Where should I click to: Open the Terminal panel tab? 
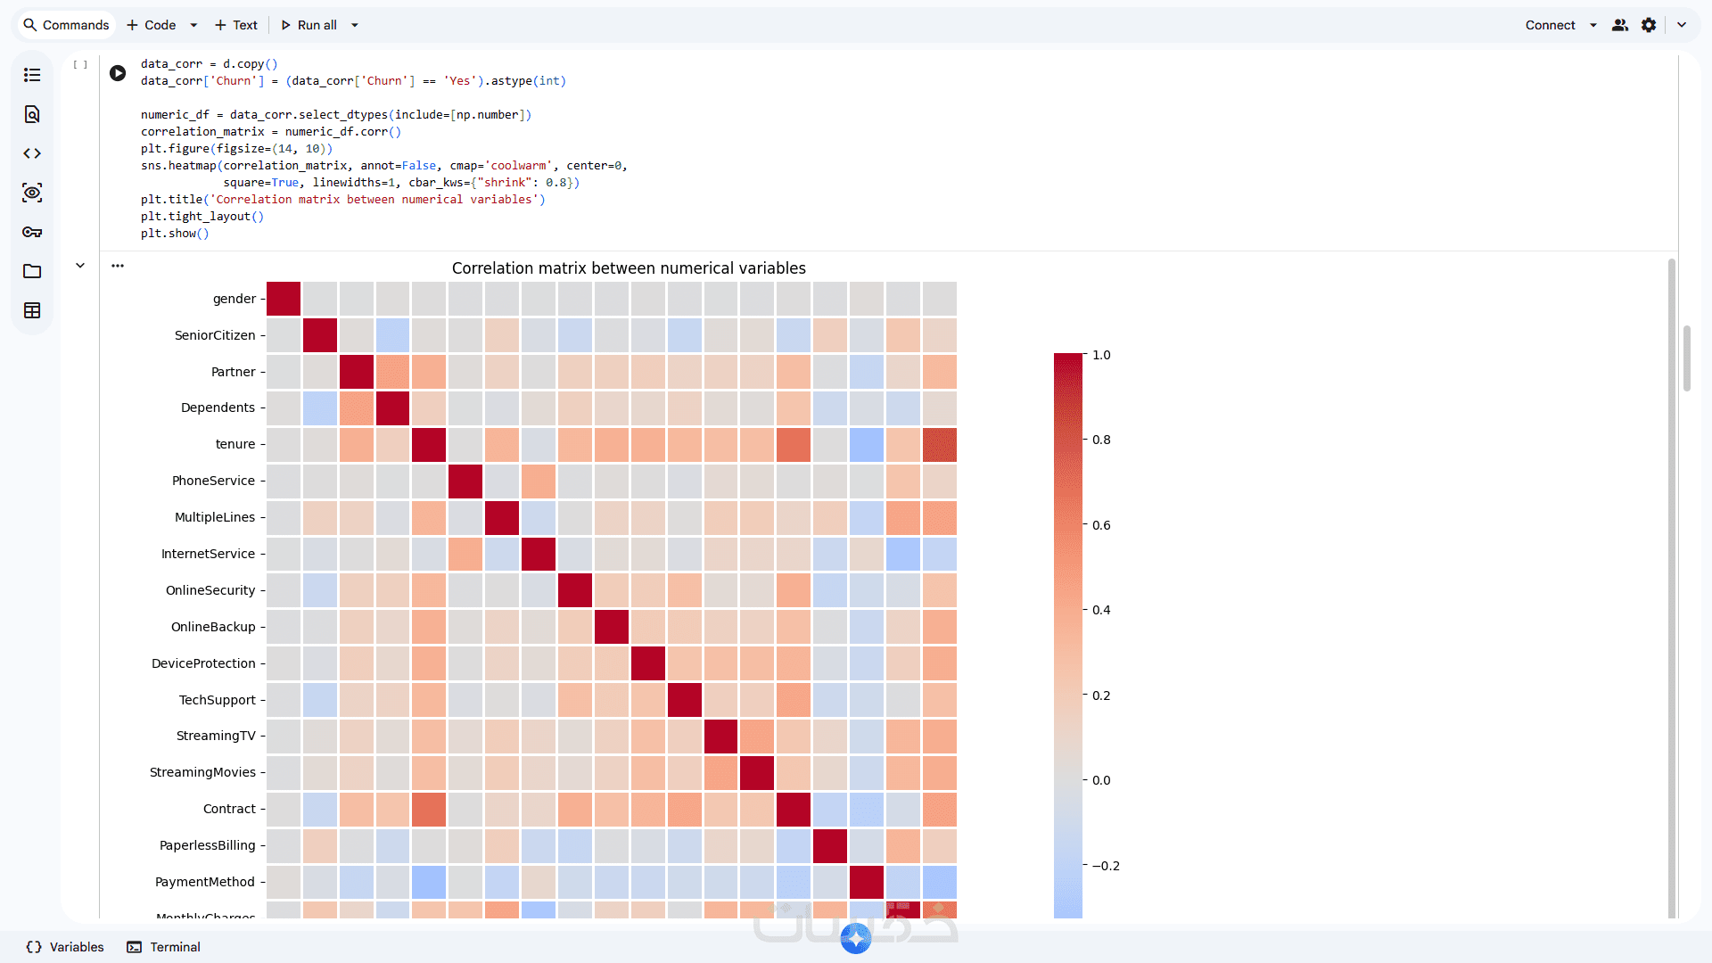tap(163, 947)
